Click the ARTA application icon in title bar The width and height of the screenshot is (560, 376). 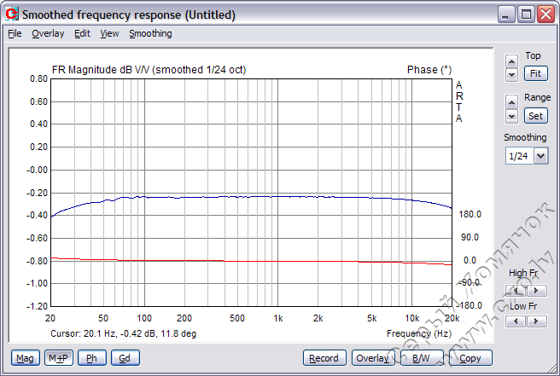[x=12, y=14]
